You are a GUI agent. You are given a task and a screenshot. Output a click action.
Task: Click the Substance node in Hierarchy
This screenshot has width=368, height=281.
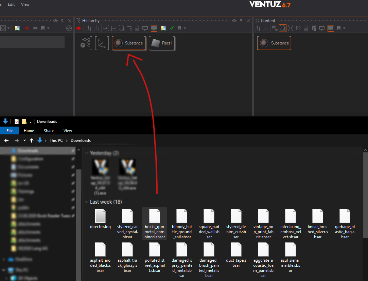click(129, 43)
